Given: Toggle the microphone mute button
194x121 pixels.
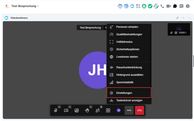Looking at the screenshot, I should tap(56, 110).
